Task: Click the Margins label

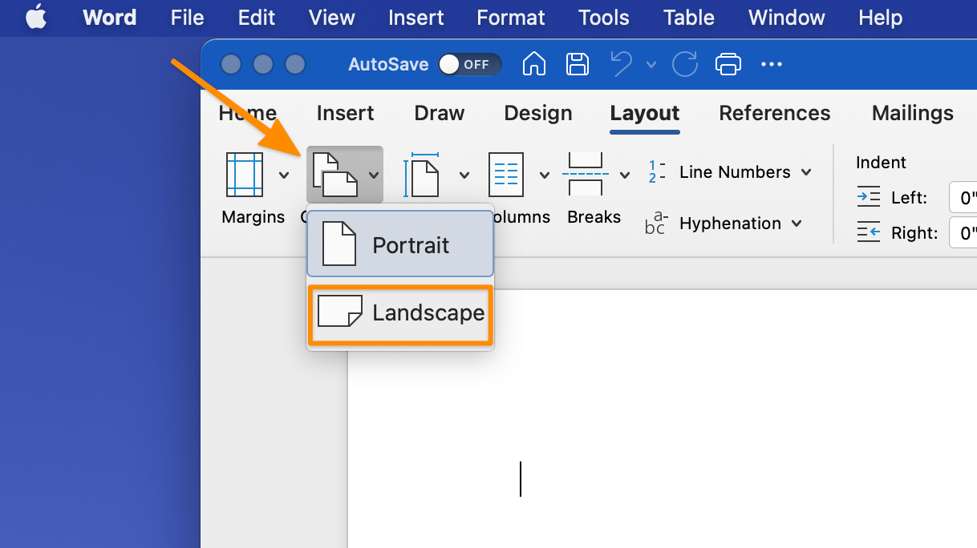Action: 253,217
